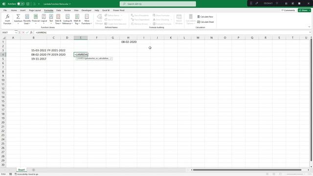Select column H header

[128, 38]
